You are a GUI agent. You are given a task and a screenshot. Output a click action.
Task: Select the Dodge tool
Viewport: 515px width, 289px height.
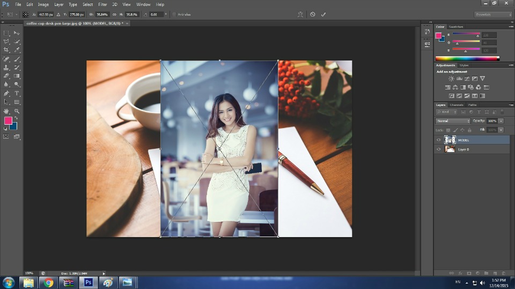click(17, 84)
